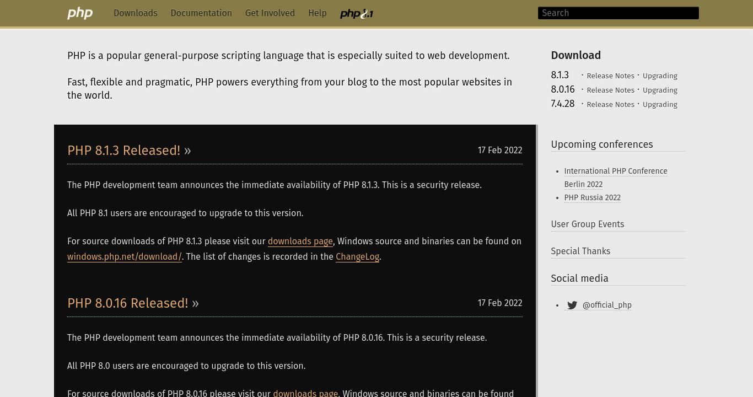Expand the User Group Events section

(588, 224)
